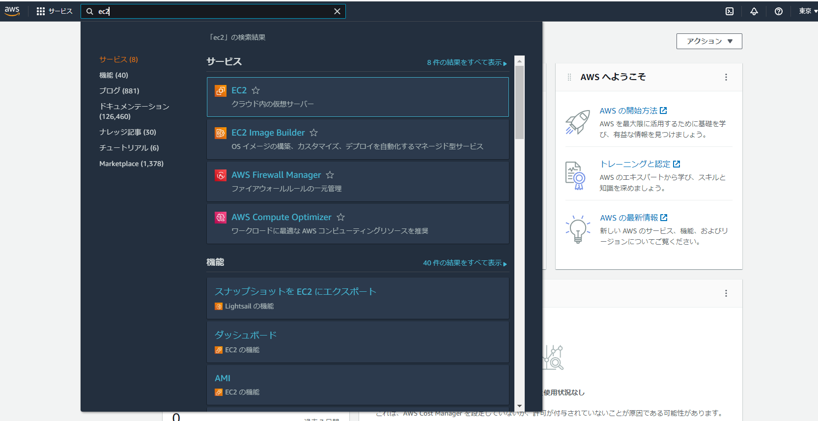Screen dimensions: 818x421
Task: Open AWS の開始方法 link
Action: pos(628,111)
